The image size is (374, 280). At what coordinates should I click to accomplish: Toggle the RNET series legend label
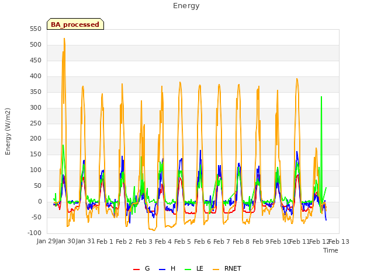click(x=233, y=268)
